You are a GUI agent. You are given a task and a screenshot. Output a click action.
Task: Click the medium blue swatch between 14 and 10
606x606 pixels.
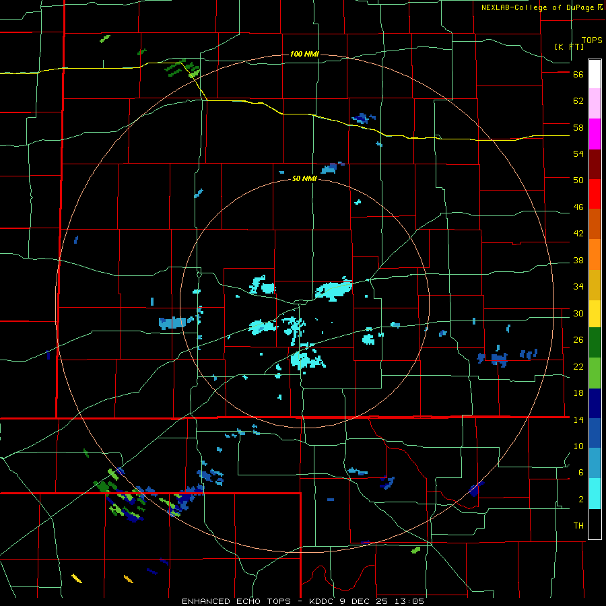[x=595, y=433]
